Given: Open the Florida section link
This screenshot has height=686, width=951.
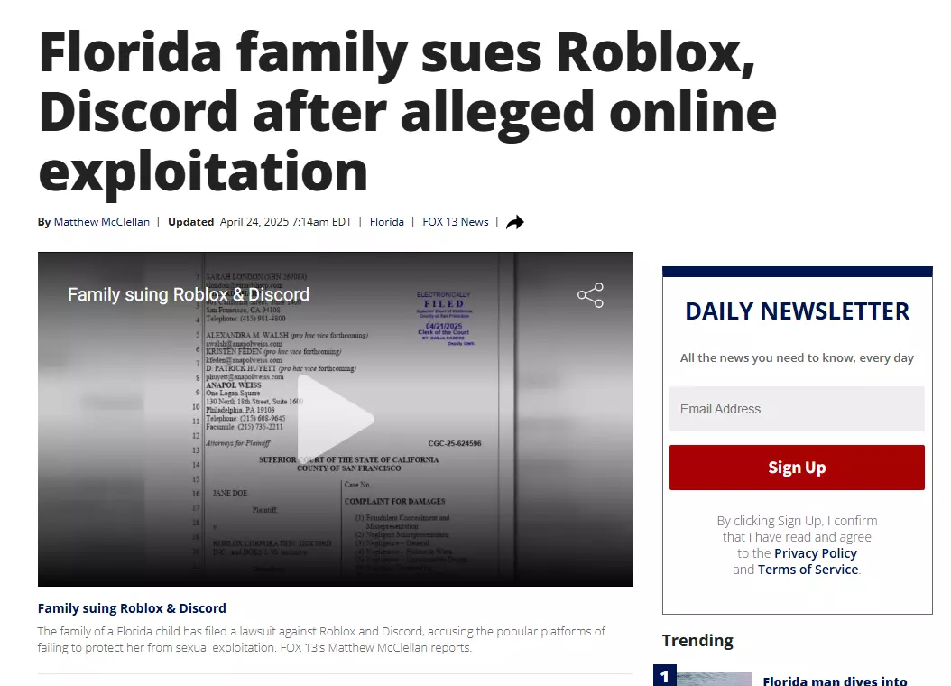Looking at the screenshot, I should pyautogui.click(x=387, y=222).
